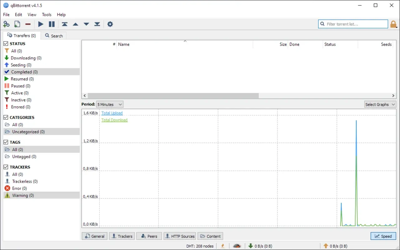
Task: Check the connection status flame icon
Action: coord(222,246)
